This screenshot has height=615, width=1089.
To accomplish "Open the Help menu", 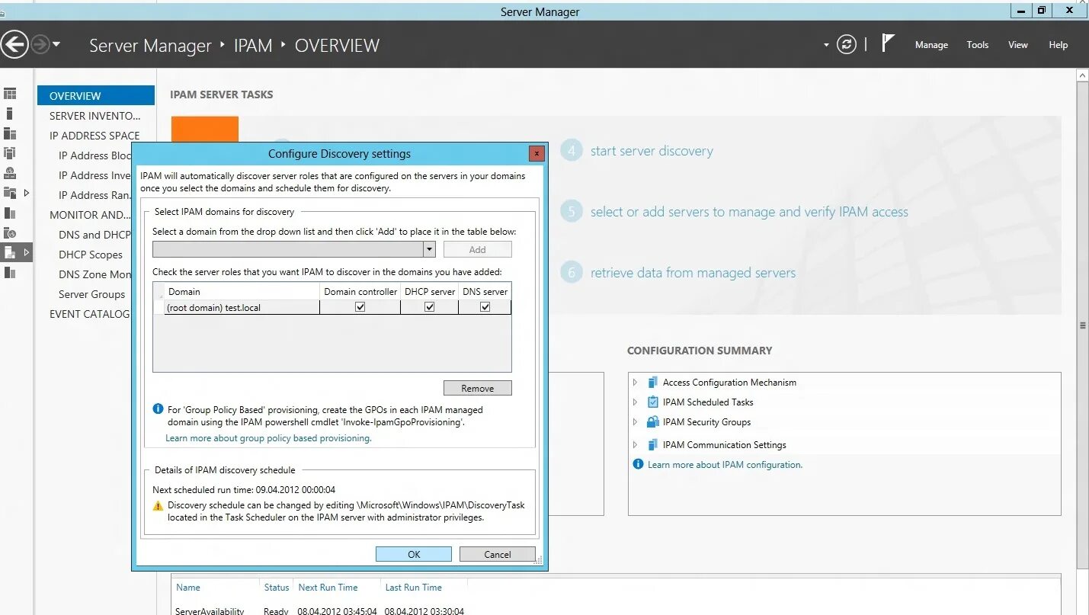I will tap(1059, 45).
